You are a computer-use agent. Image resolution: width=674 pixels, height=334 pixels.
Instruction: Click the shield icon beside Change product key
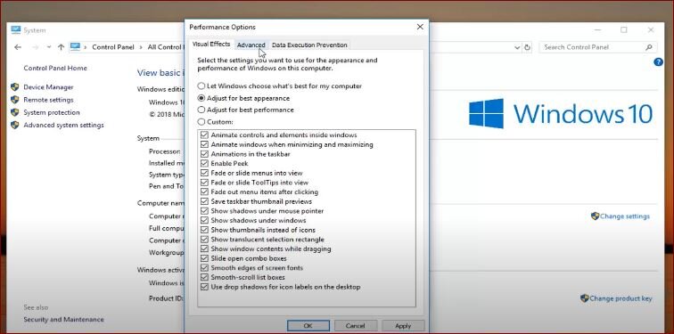[x=585, y=298]
